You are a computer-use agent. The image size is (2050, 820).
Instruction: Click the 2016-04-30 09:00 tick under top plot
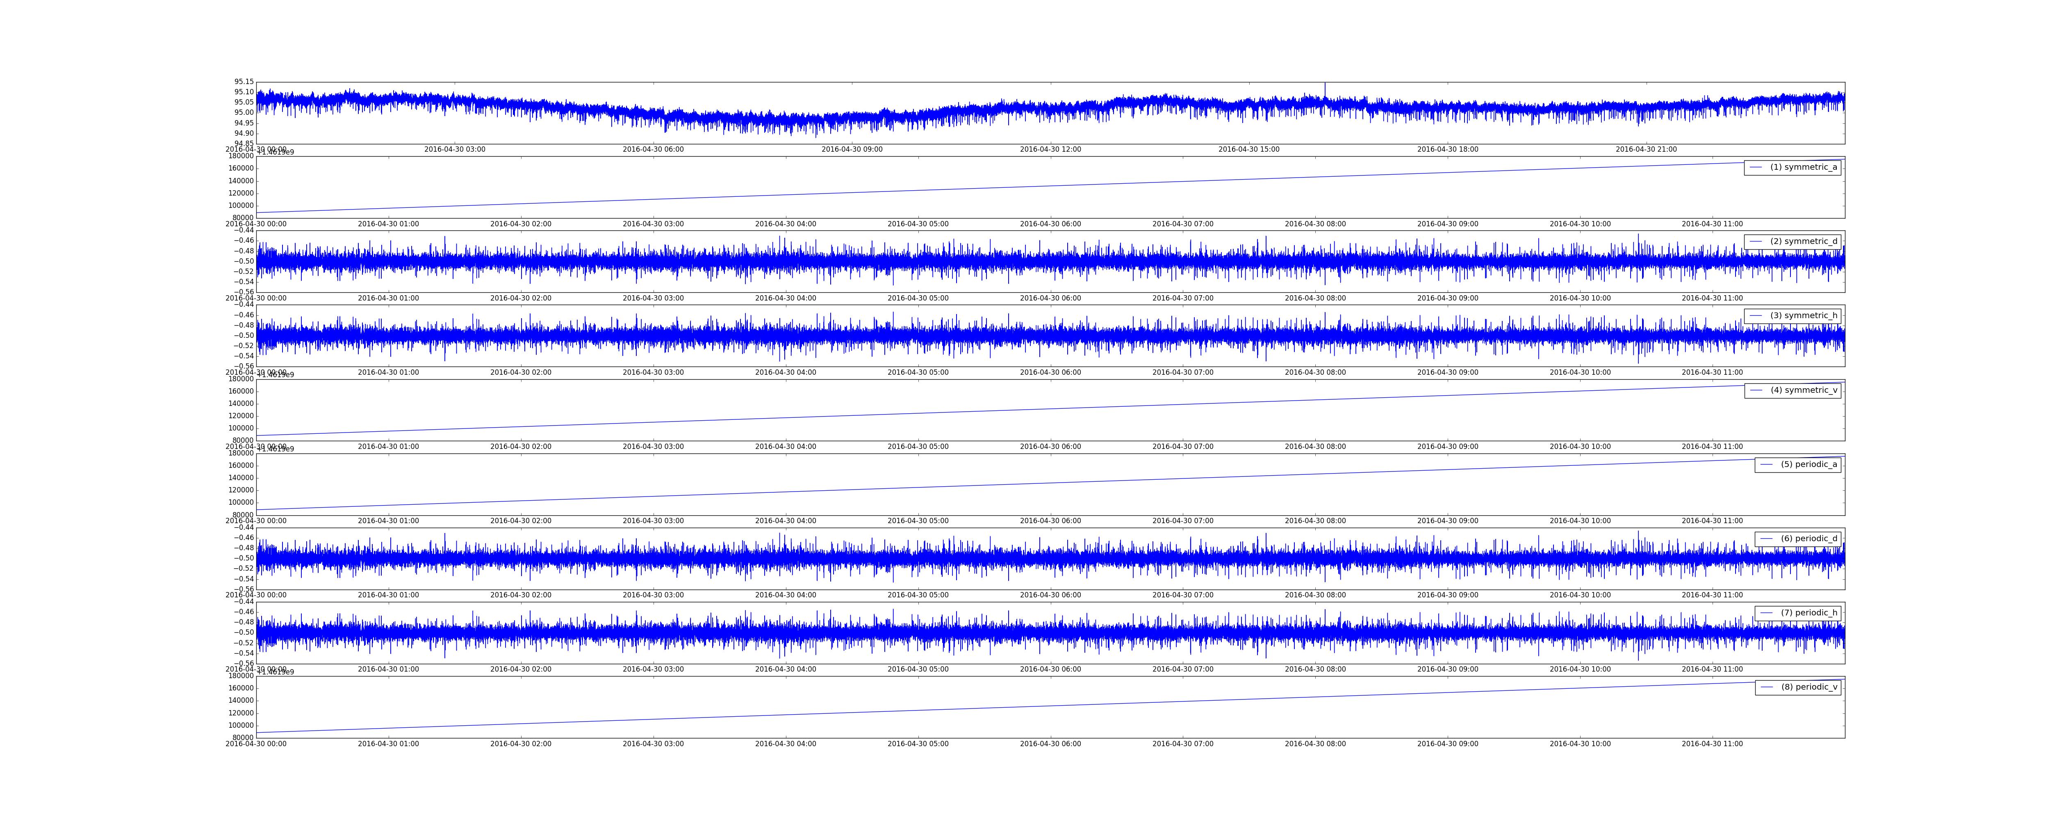coord(852,150)
